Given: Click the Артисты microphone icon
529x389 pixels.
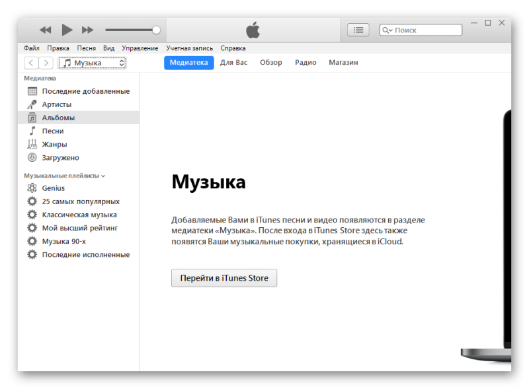Looking at the screenshot, I should click(32, 104).
